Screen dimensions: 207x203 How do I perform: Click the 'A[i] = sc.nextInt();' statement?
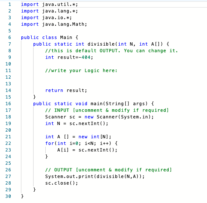coord(87,150)
